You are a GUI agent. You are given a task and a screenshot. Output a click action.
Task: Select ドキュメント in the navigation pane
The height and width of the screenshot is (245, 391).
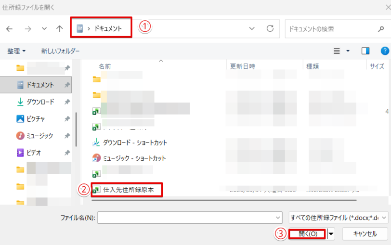click(x=36, y=85)
